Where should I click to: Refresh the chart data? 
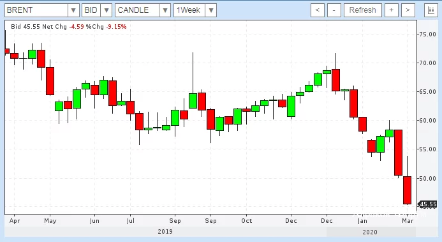(363, 10)
